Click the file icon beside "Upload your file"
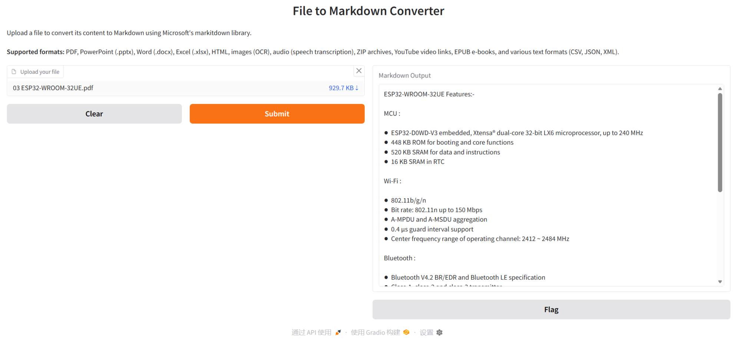Screen dimensions: 734x339 click(x=14, y=72)
